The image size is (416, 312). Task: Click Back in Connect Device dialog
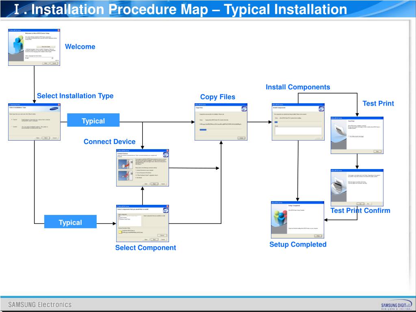(x=146, y=184)
